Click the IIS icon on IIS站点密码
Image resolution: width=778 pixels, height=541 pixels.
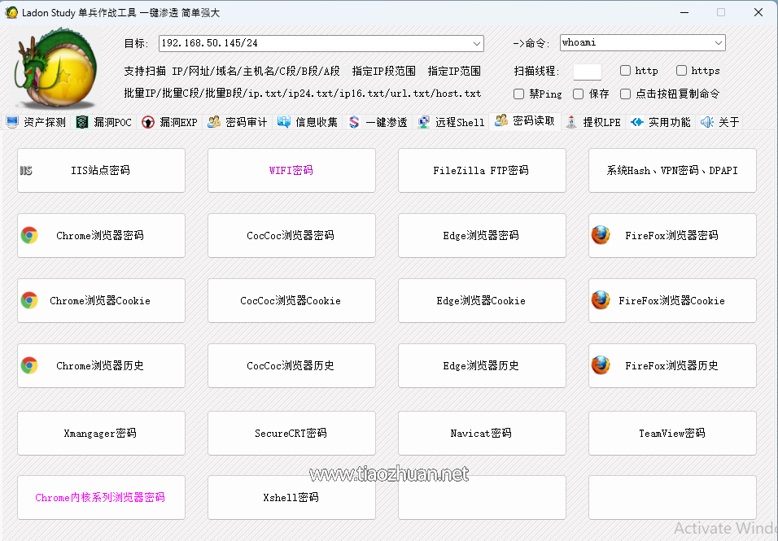(26, 171)
